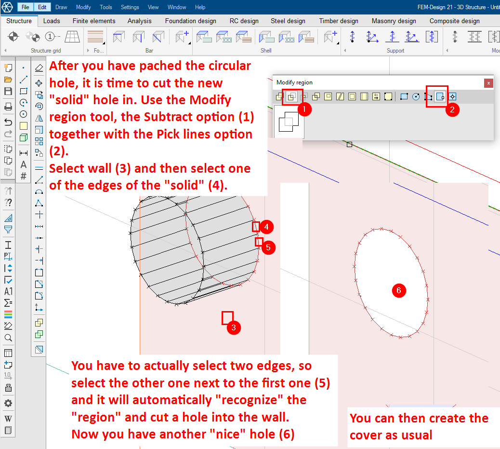Expand ribbon arrow left of Support group
Screen dimensions: 500x449
click(345, 51)
